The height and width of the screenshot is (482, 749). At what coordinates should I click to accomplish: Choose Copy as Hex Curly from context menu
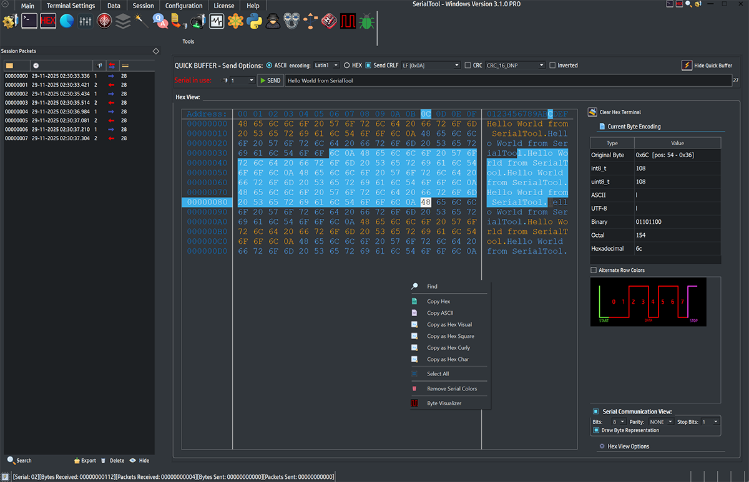(x=448, y=348)
